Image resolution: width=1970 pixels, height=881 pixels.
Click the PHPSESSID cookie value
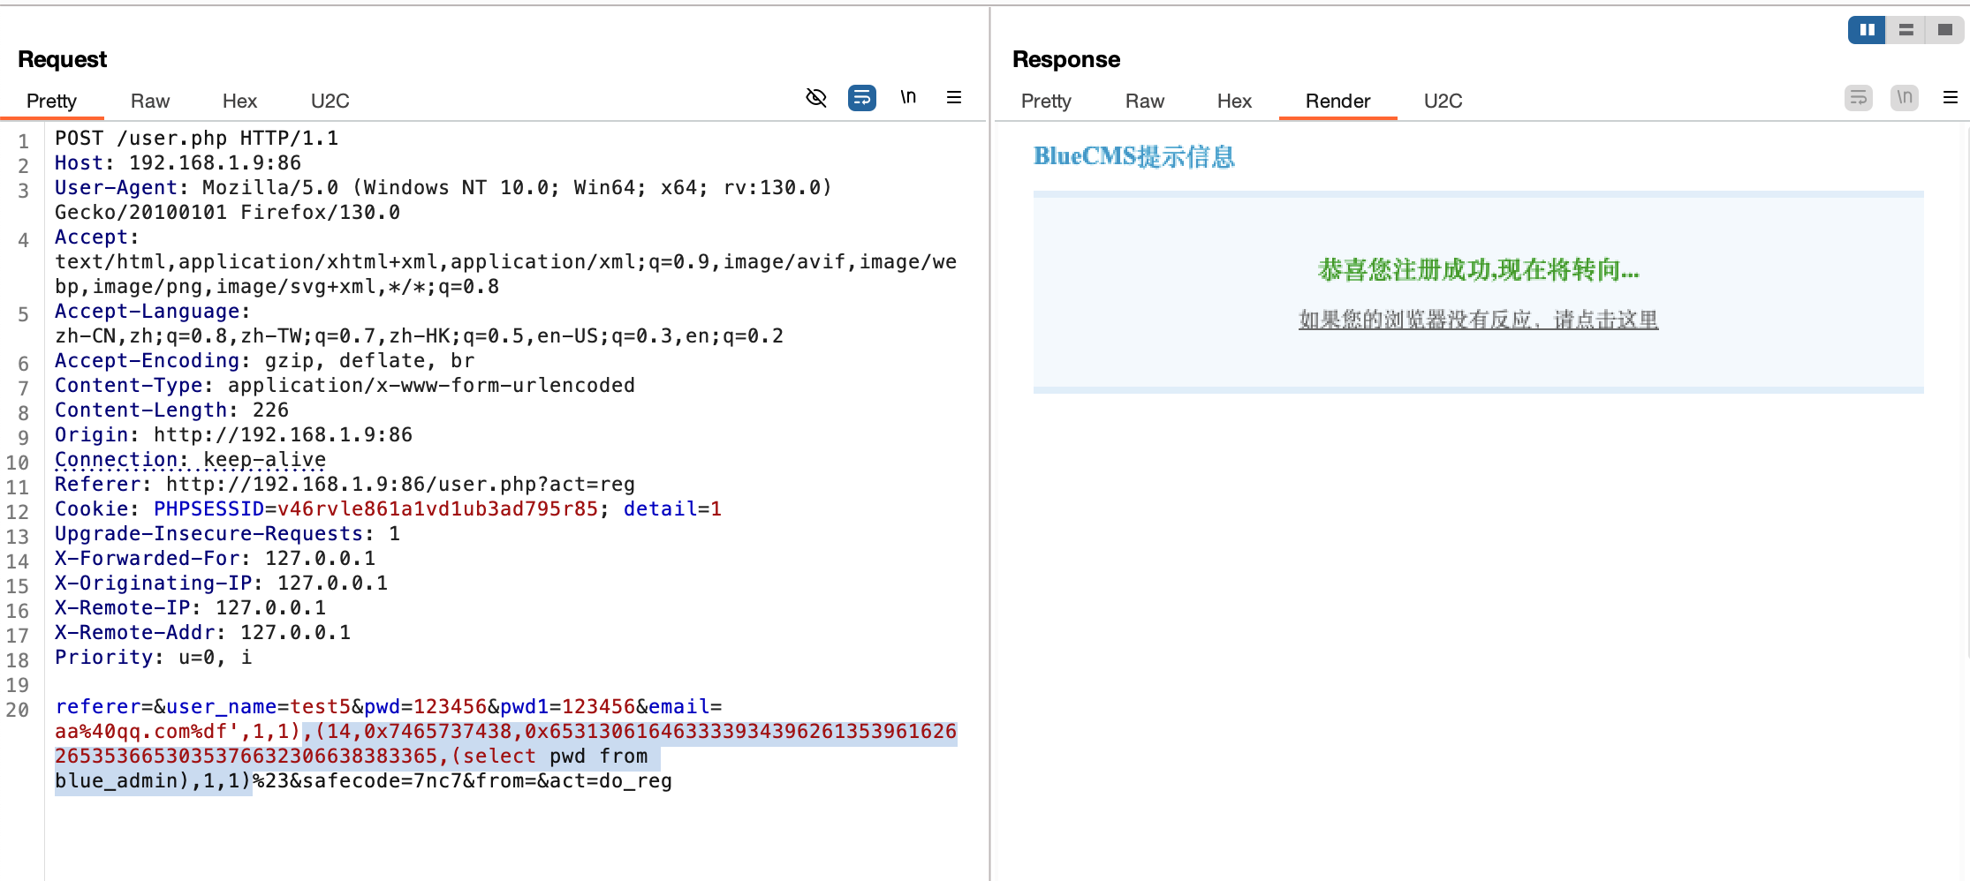coord(437,509)
